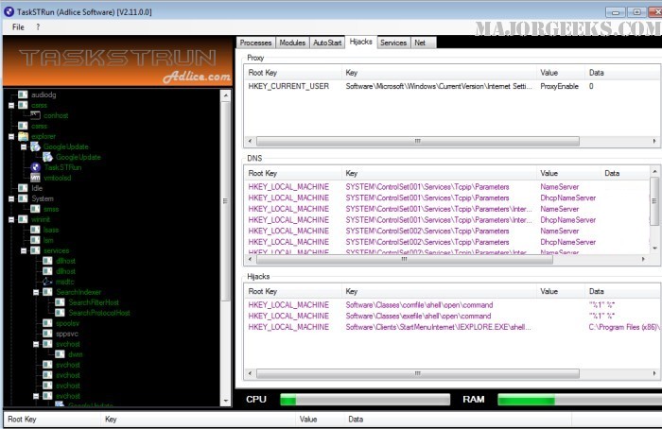The height and width of the screenshot is (429, 662).
Task: Click the Hijacks list Data column header
Action: pos(622,291)
